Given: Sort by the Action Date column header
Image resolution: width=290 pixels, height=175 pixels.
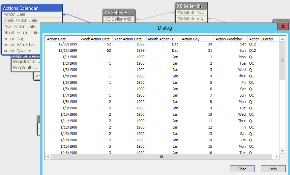Looking at the screenshot, I should pos(62,39).
